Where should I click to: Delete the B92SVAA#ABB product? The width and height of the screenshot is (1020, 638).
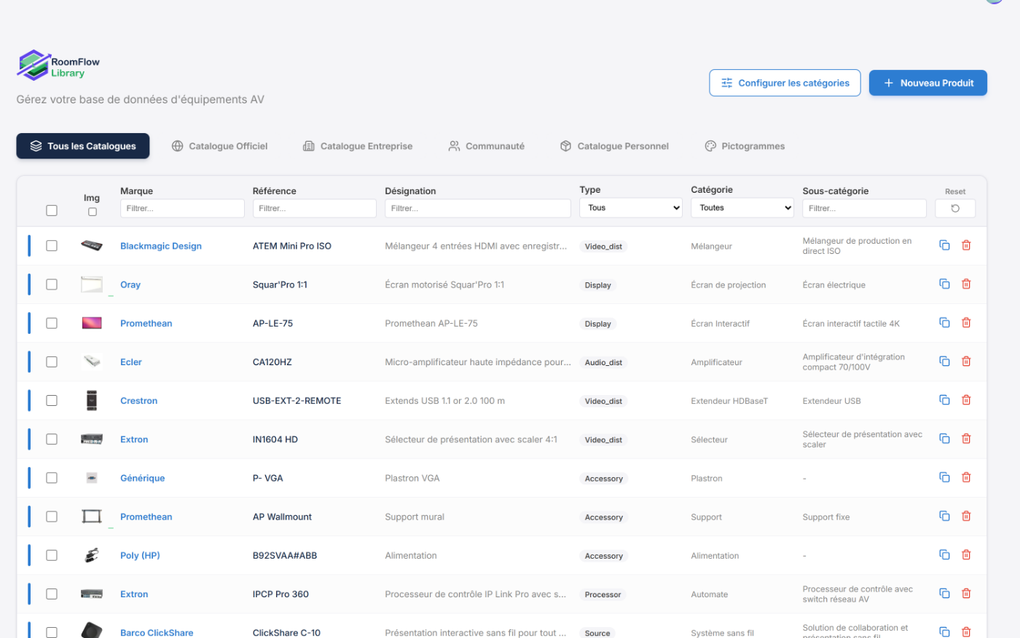966,554
